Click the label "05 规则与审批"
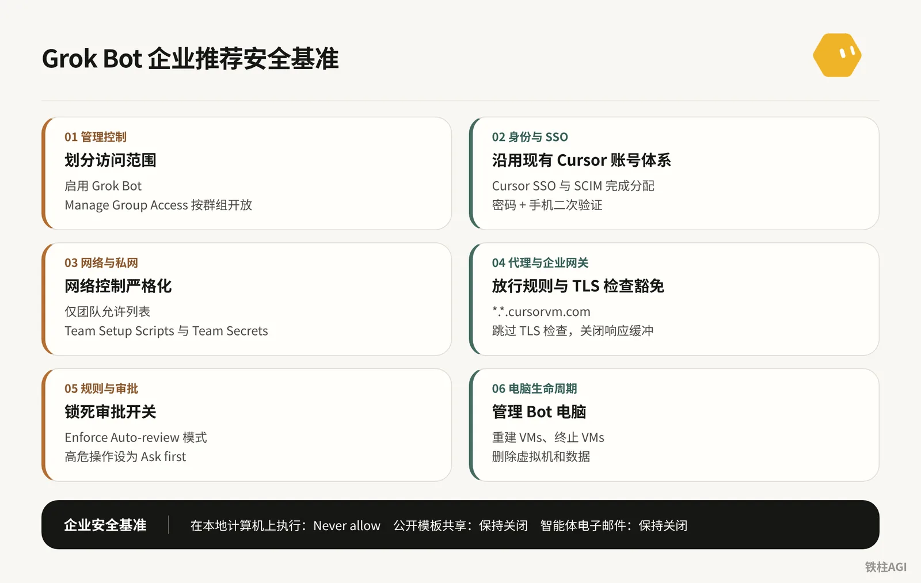 coord(101,389)
